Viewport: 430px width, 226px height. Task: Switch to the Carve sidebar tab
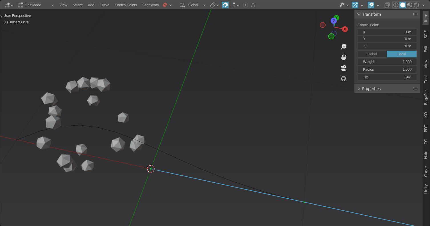coord(425,171)
